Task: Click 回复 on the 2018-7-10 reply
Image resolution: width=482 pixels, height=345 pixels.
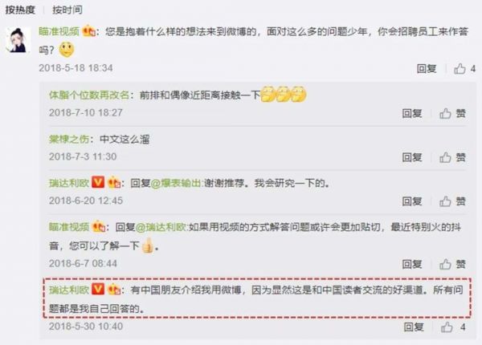Action: 412,113
